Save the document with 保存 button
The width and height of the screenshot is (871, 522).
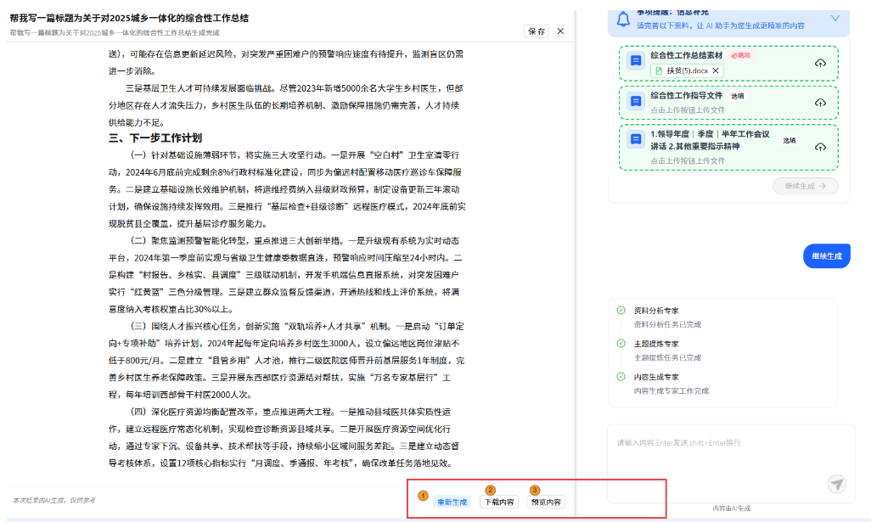[537, 31]
